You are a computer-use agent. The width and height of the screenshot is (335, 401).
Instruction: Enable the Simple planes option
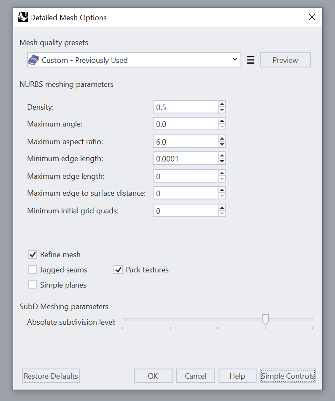point(32,285)
